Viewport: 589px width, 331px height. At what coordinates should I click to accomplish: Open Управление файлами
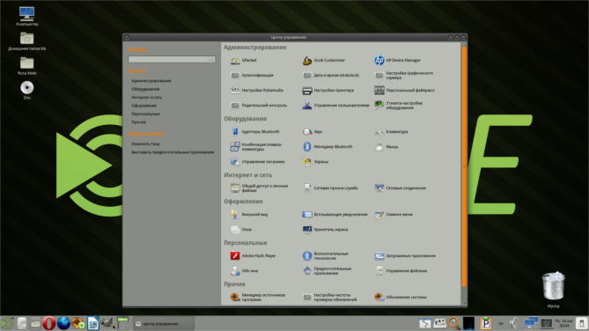[401, 270]
